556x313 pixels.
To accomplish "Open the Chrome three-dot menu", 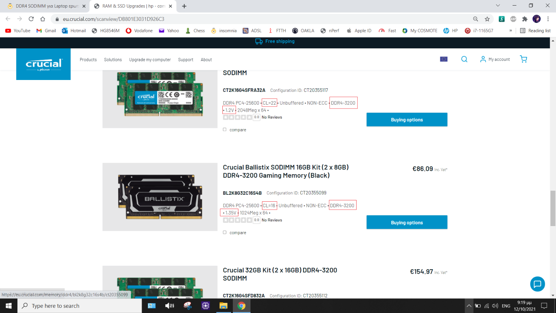I will pos(548,19).
